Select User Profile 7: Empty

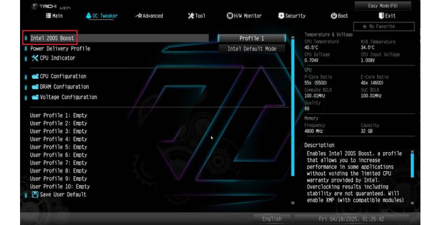tap(59, 163)
